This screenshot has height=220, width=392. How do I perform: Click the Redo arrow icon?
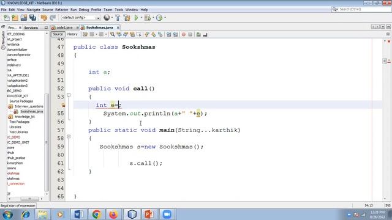pyautogui.click(x=53, y=18)
